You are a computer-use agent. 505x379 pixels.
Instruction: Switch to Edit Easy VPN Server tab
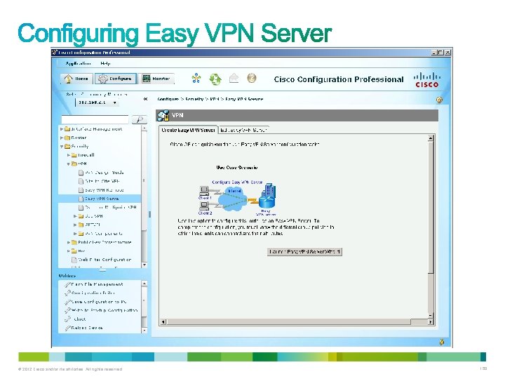244,130
